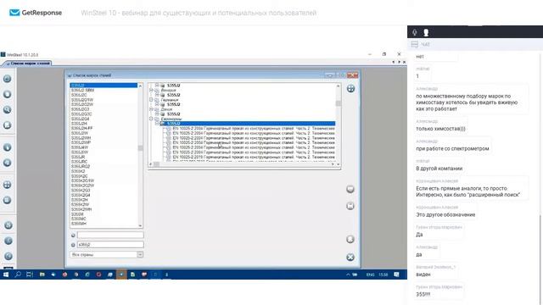The width and height of the screenshot is (543, 305).
Task: Select S355M in the steel list
Action: tap(77, 214)
